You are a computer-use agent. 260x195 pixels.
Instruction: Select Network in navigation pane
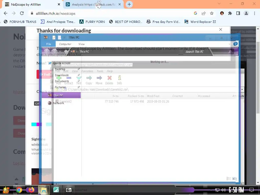(x=58, y=103)
